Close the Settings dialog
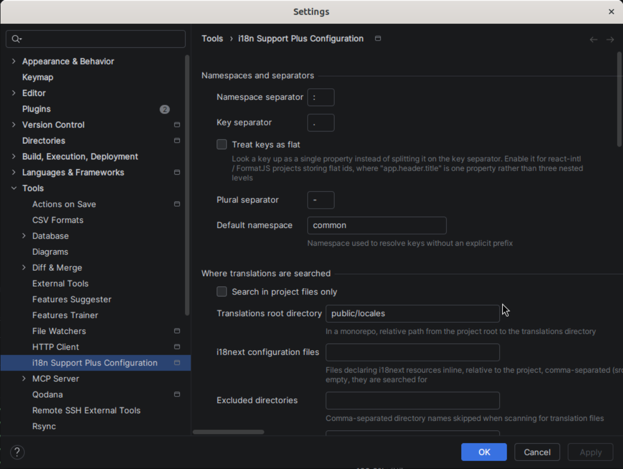 (611, 12)
